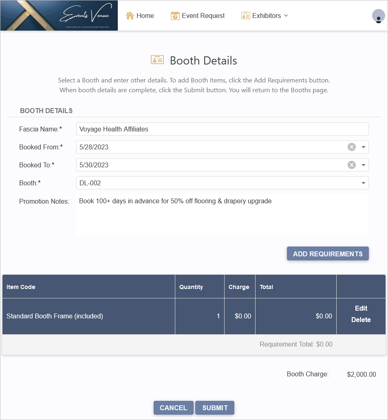
Task: Expand the Exhibitors menu chevron
Action: 286,16
